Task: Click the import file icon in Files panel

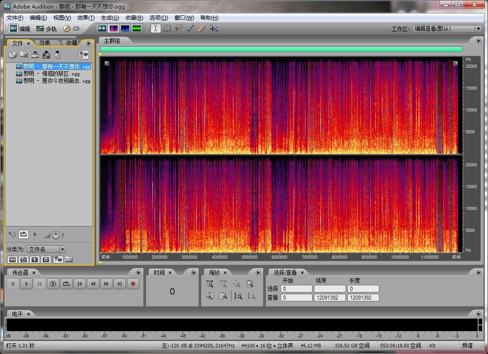Action: (13, 55)
